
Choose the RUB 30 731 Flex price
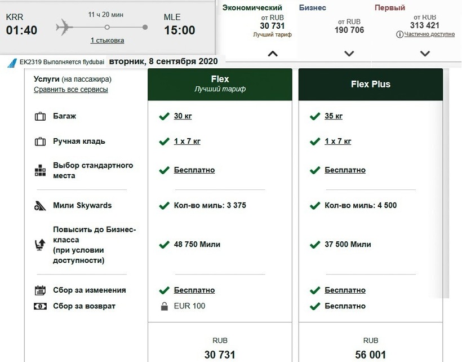tap(220, 354)
